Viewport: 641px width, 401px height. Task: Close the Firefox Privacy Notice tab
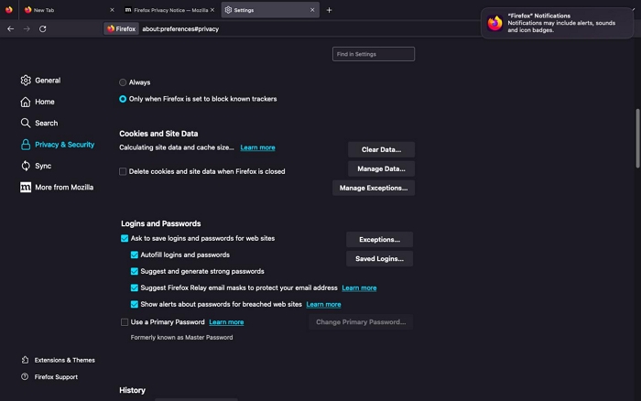212,10
